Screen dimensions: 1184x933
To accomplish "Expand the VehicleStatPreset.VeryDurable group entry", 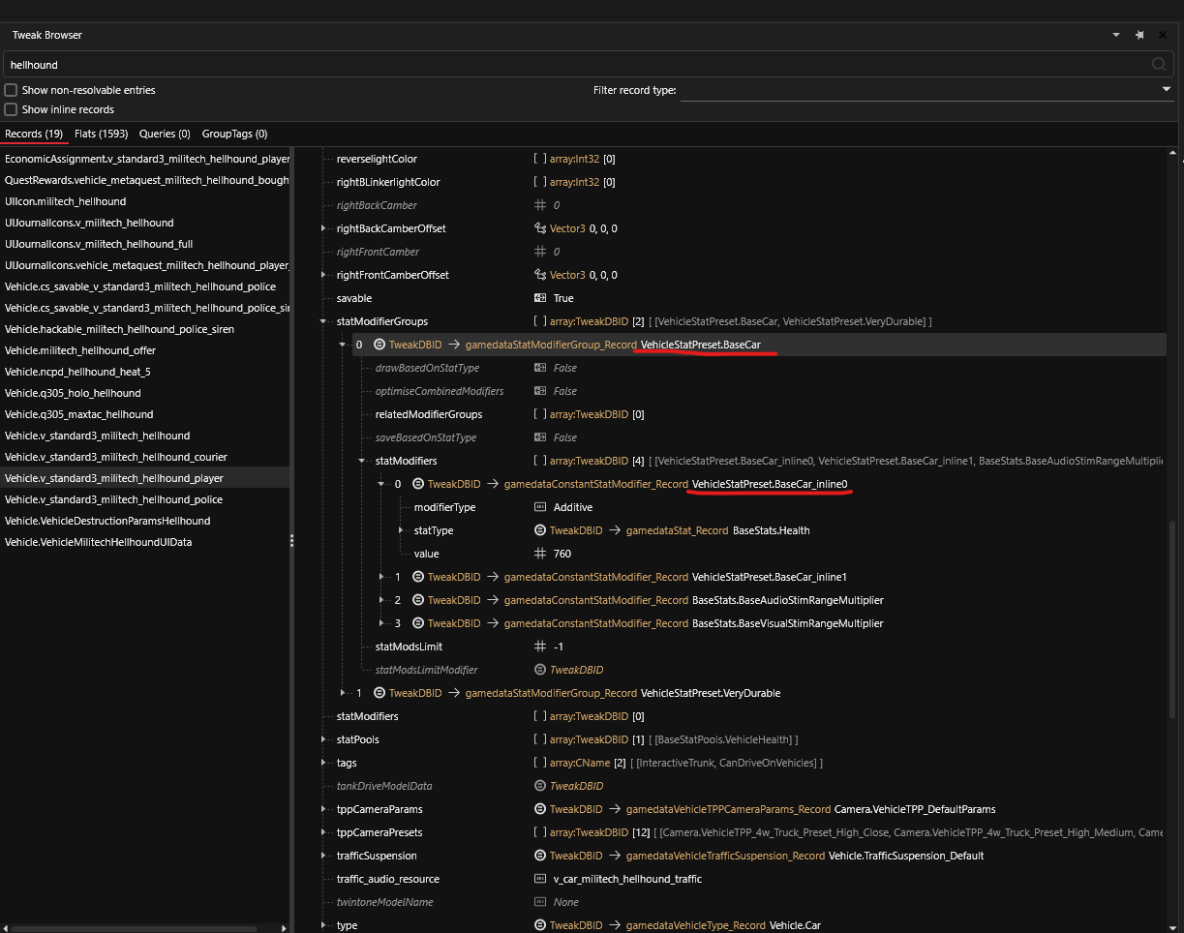I will (343, 693).
